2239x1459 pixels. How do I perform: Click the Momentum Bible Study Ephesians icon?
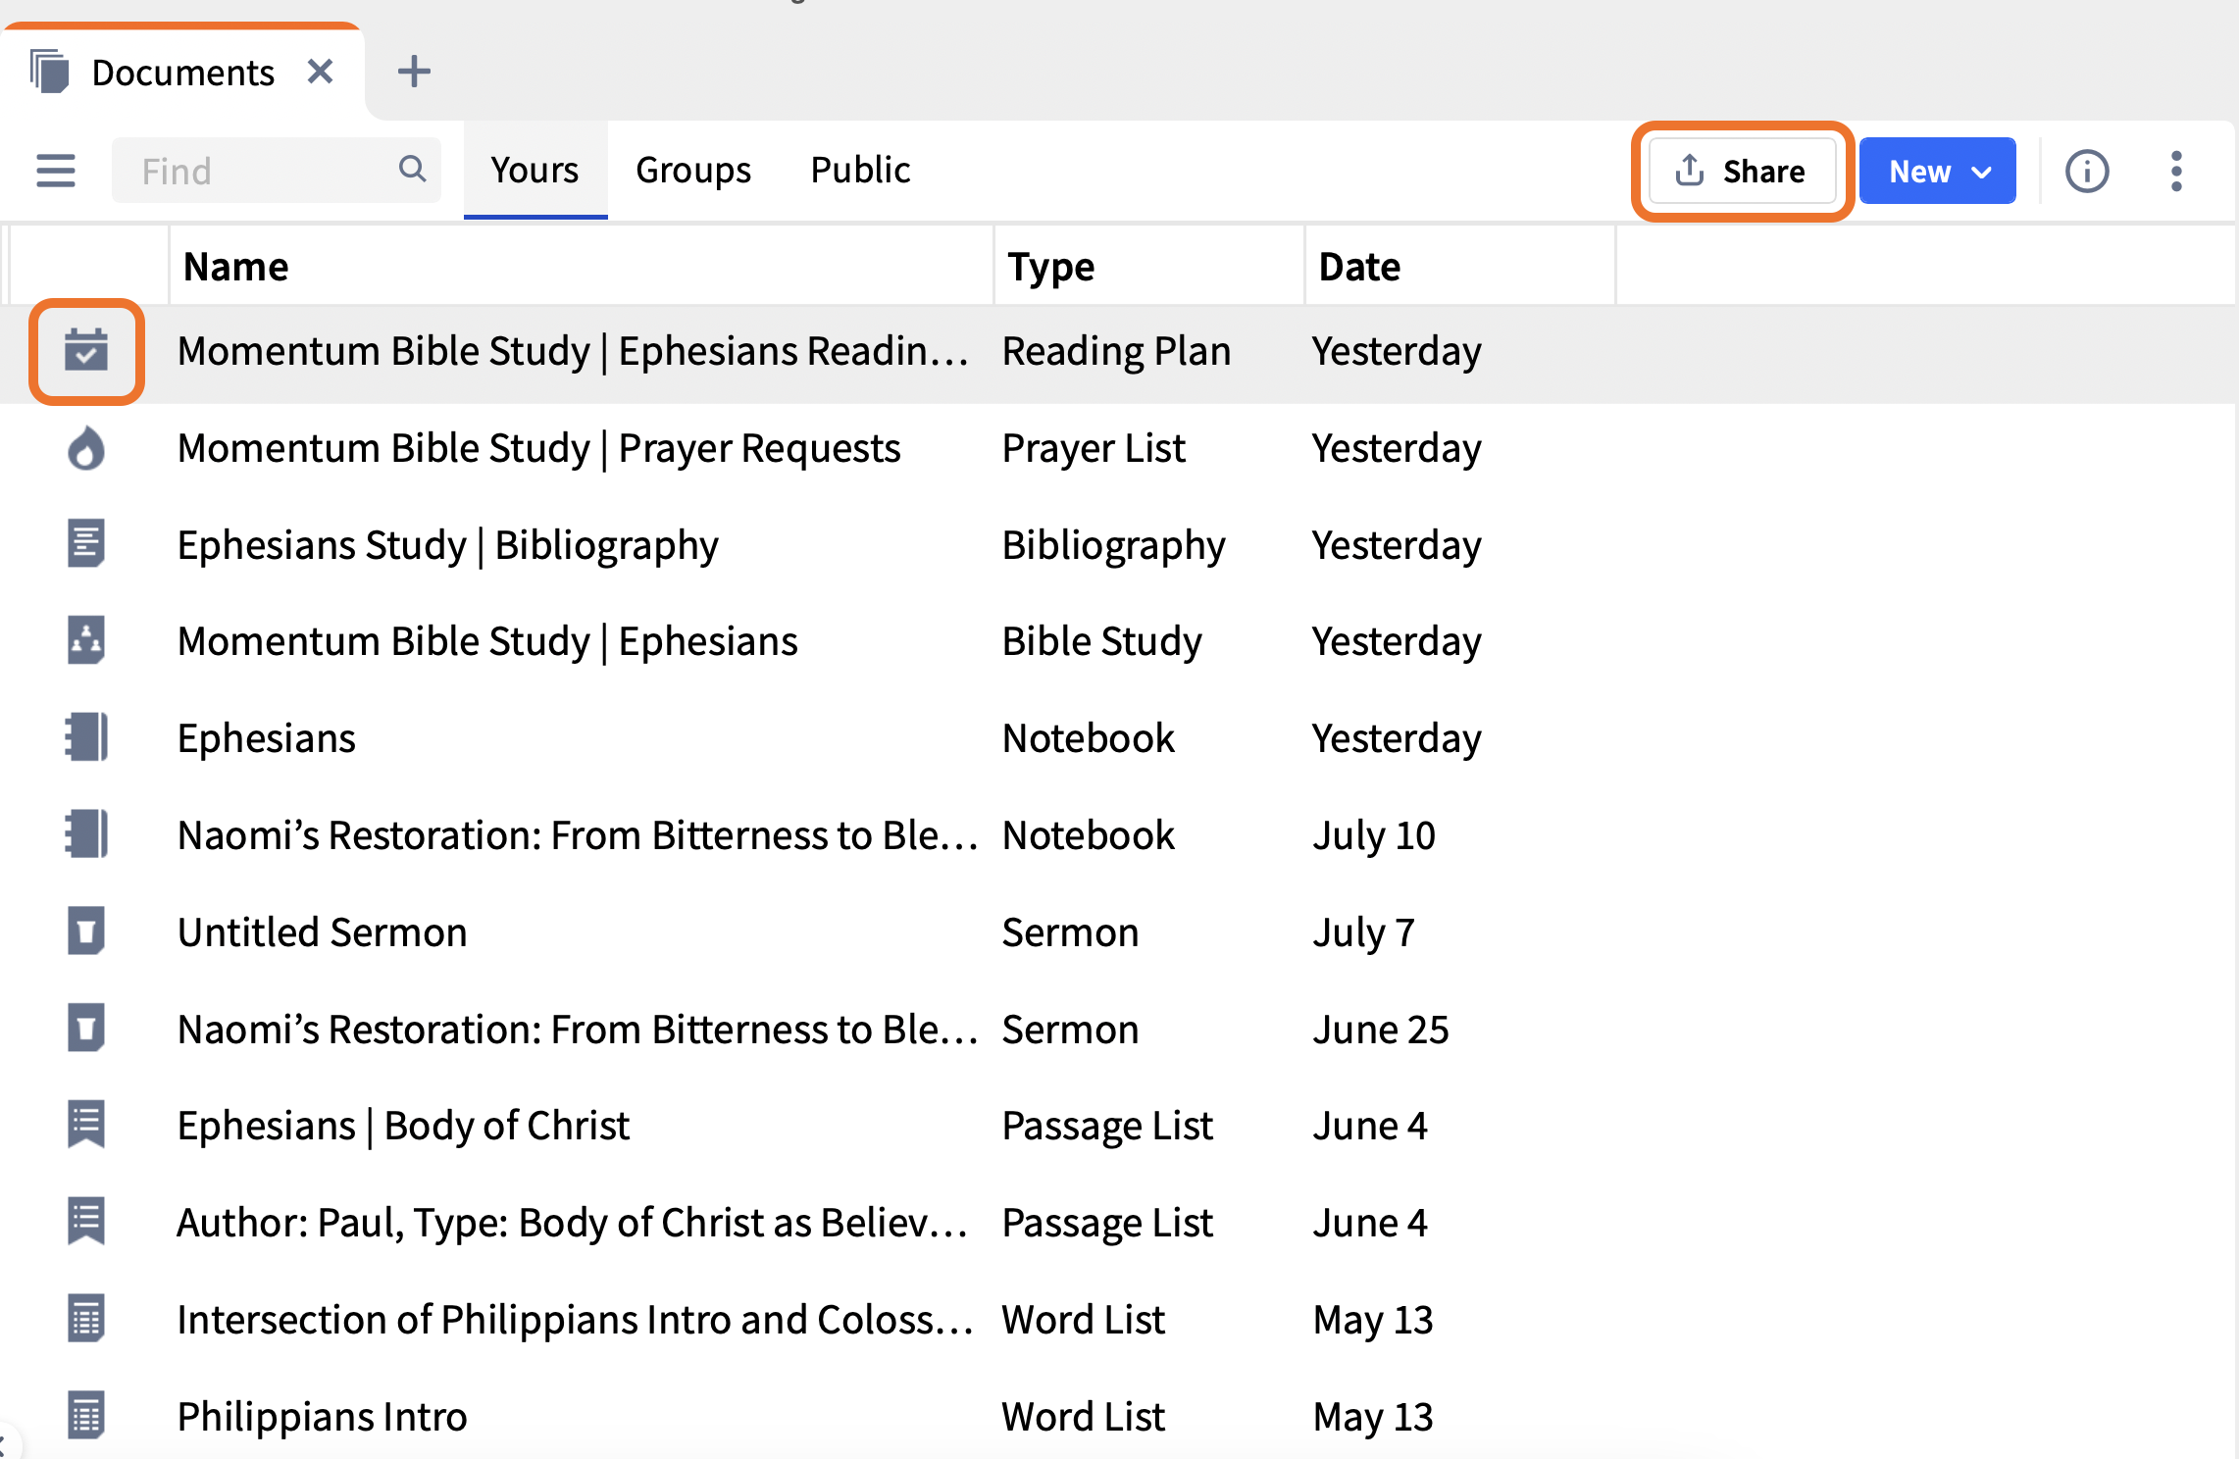[86, 641]
